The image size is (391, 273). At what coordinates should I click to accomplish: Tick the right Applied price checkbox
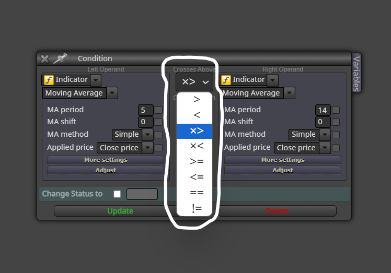(x=336, y=148)
